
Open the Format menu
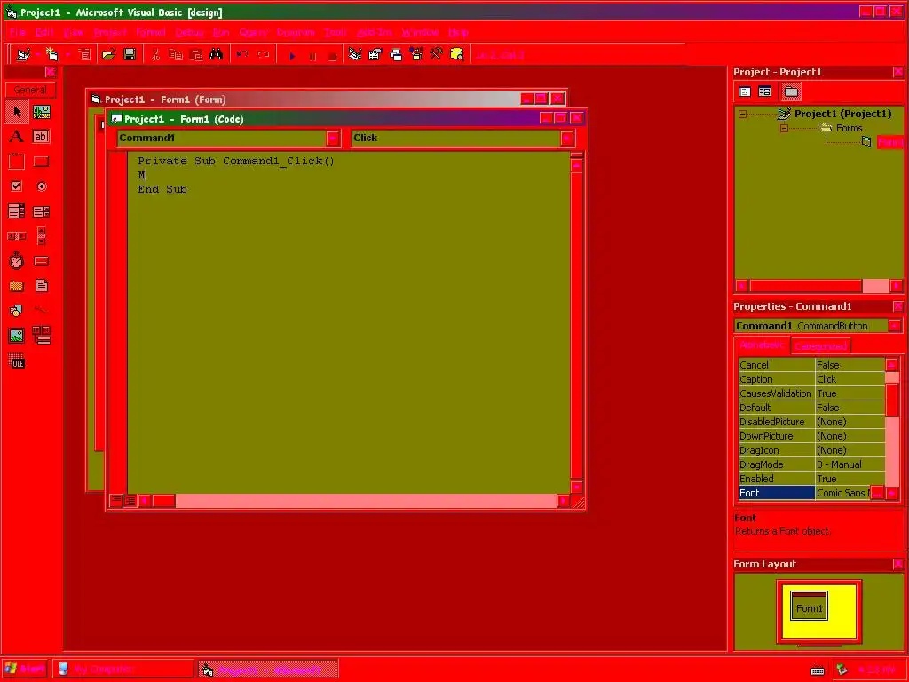coord(151,33)
